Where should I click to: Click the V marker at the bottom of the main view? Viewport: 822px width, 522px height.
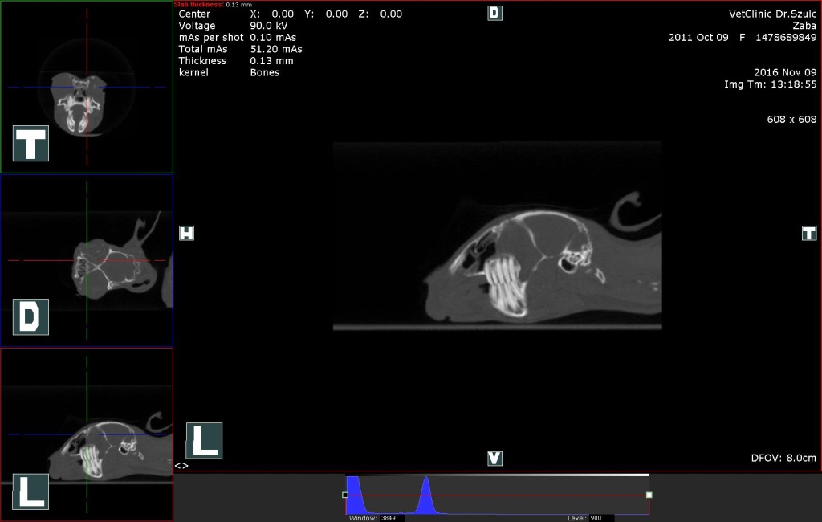494,459
